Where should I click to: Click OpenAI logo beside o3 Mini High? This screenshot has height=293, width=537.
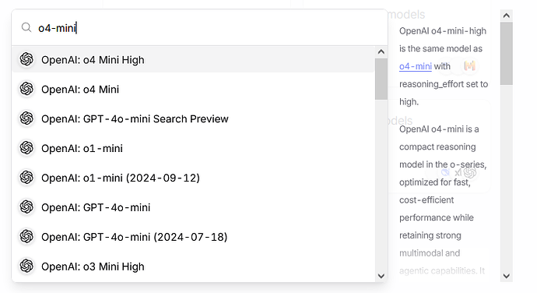(26, 266)
